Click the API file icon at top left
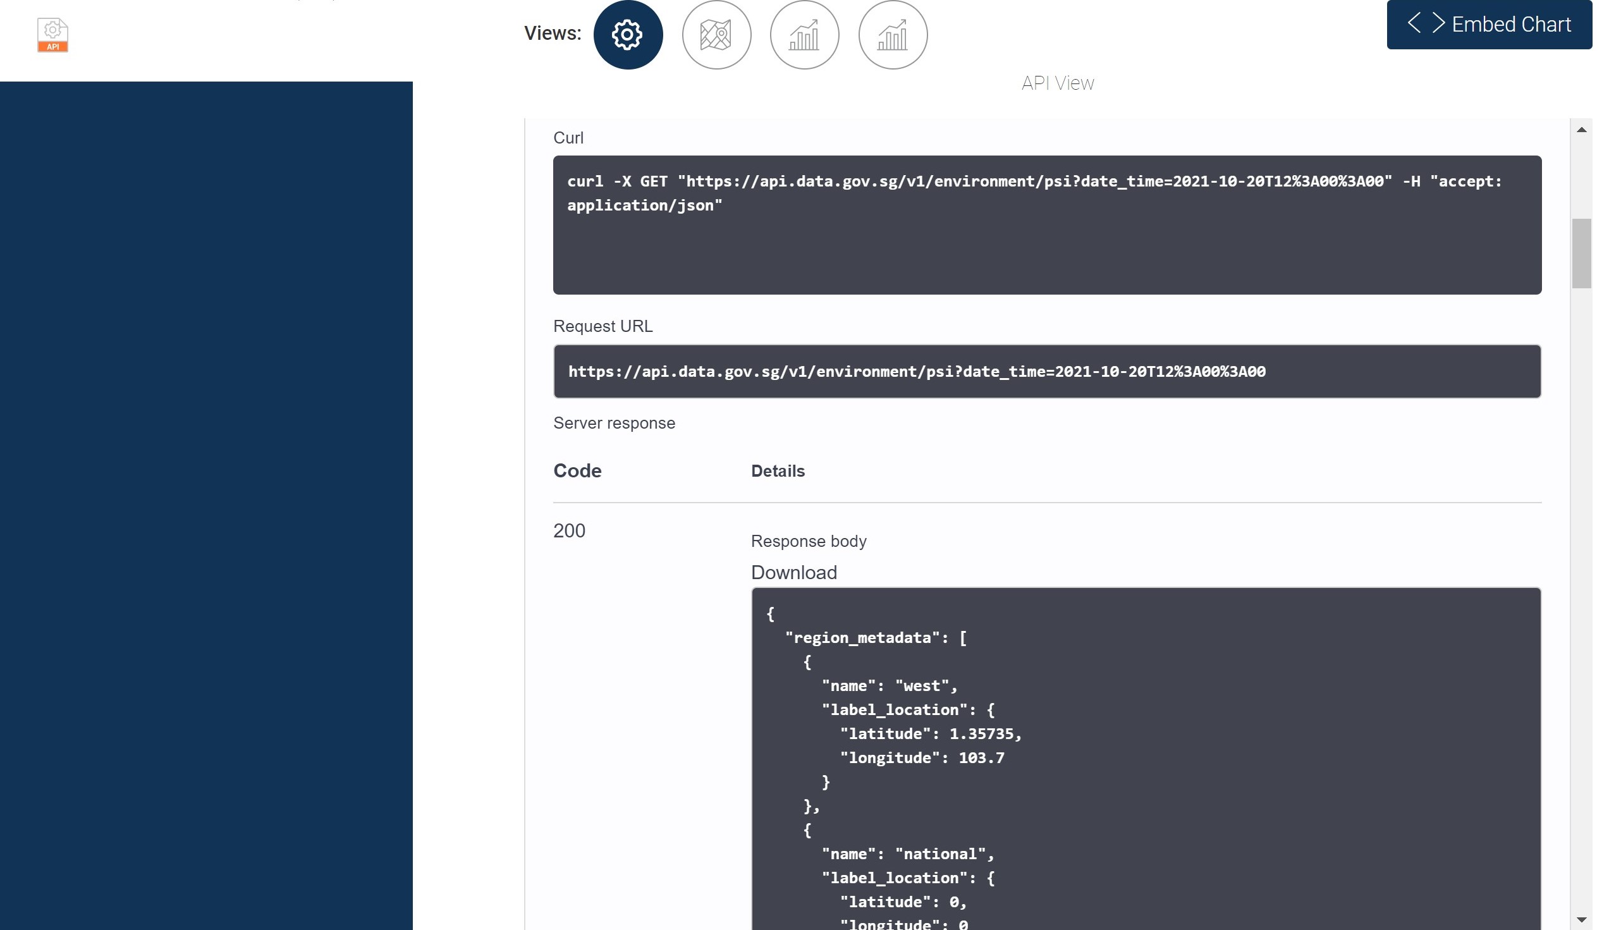 point(52,35)
